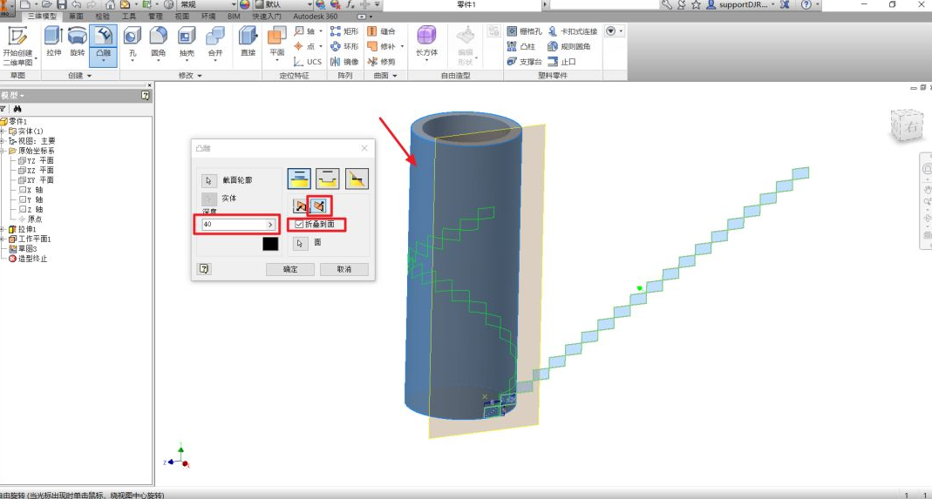Open help in the model browser panel
The image size is (932, 499).
point(146,96)
